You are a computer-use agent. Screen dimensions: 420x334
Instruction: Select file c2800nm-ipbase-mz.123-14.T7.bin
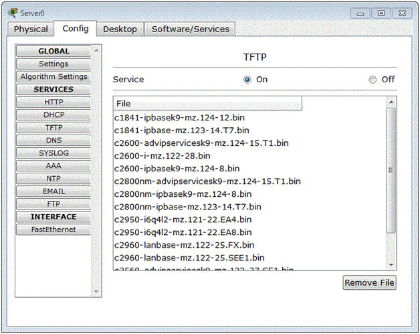click(x=187, y=207)
